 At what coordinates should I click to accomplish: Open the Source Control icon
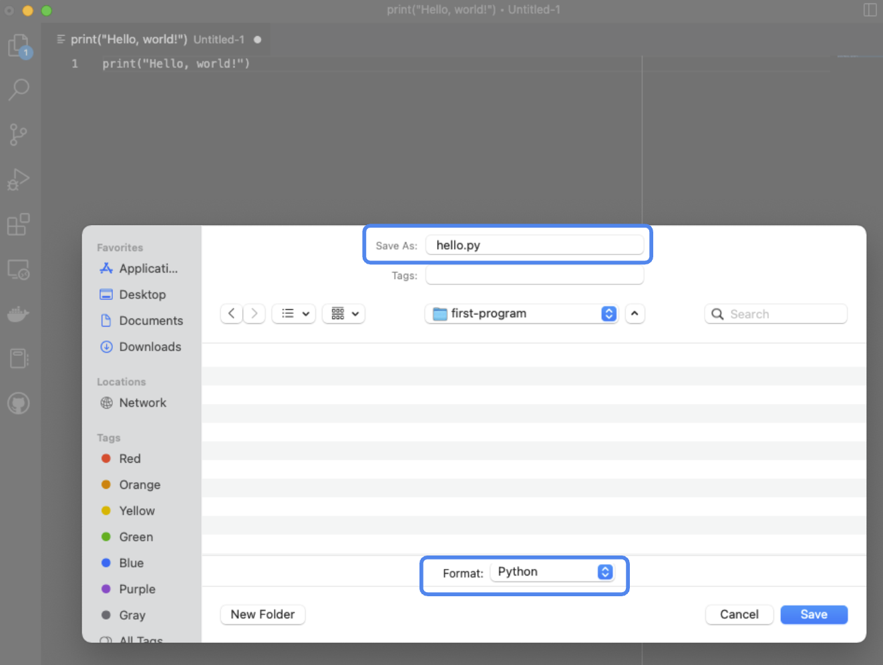tap(19, 134)
